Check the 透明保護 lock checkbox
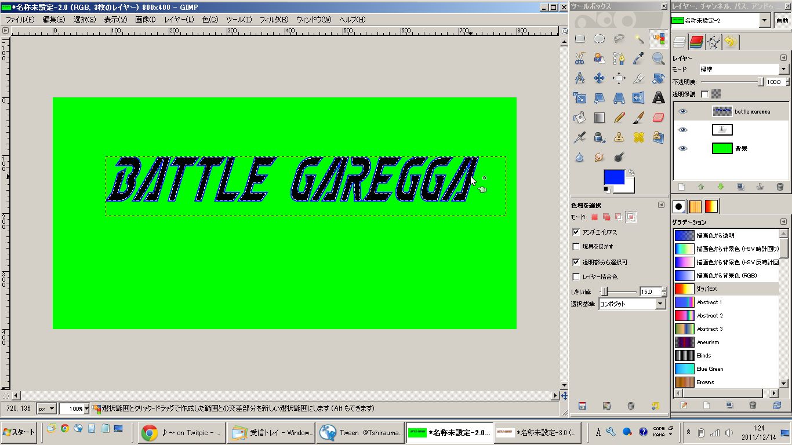Screen dimensions: 792x445 [705, 94]
